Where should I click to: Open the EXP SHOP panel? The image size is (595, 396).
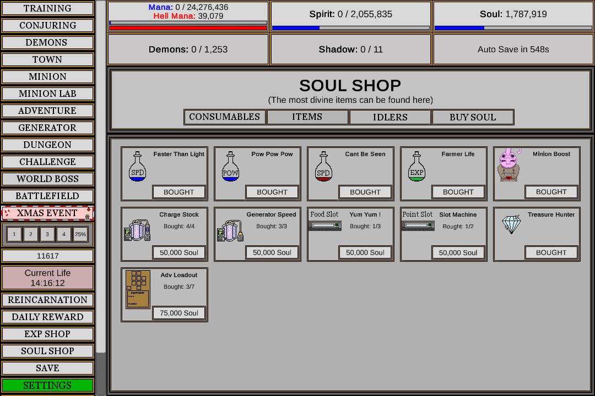coord(47,334)
